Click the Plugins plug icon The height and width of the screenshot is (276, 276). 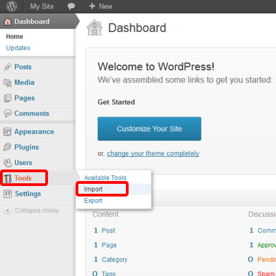point(7,147)
